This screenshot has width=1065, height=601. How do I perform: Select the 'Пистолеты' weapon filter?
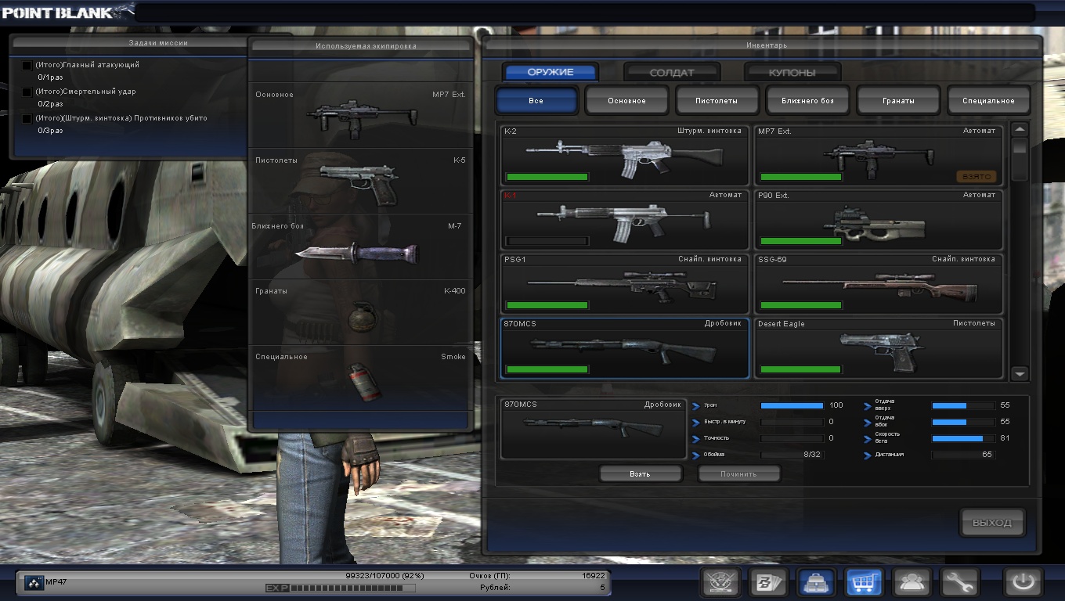pyautogui.click(x=717, y=101)
